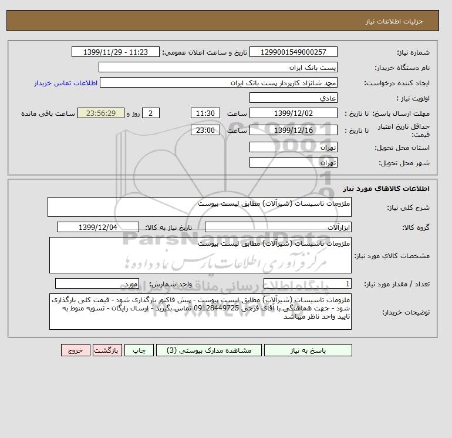This screenshot has height=438, width=452.
Task: Click the header title جزئیات اطلاعات نیاز
Action: pyautogui.click(x=394, y=21)
